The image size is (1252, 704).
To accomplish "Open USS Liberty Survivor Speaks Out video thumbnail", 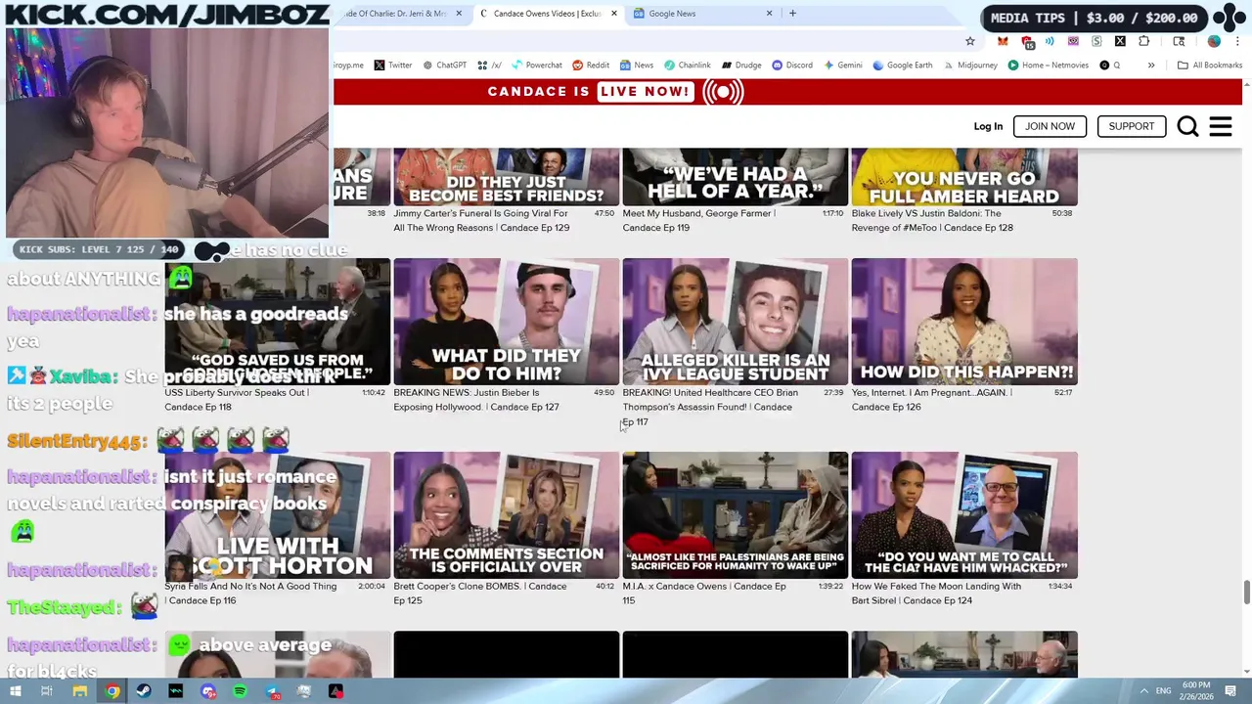I will pos(277,322).
